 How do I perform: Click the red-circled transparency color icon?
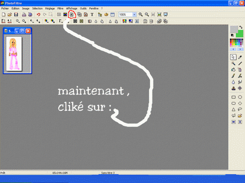coord(72,15)
